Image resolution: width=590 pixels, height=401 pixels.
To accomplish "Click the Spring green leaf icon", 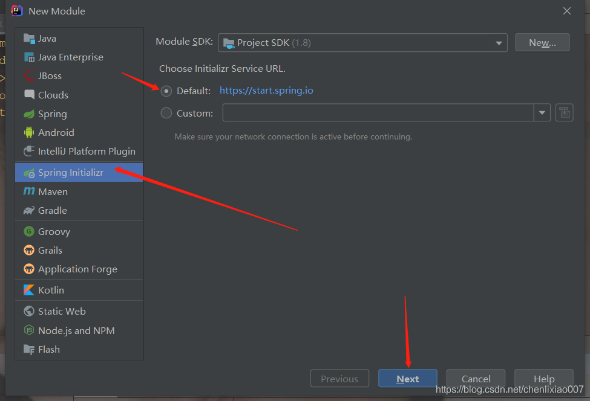I will [29, 114].
